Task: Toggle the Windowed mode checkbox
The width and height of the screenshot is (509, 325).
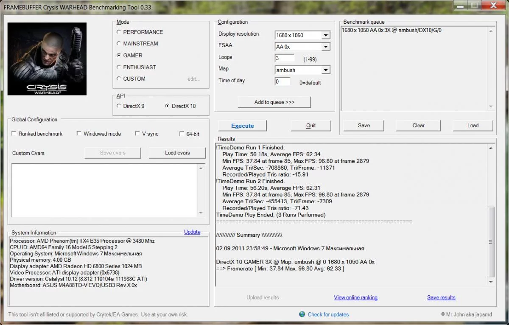Action: 79,134
